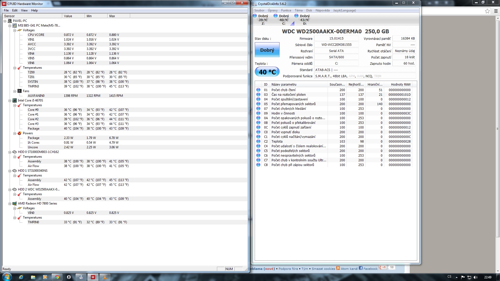Open Soubor menu in CrystalDiskInfo
Viewport: 500px width, 281px height.
(259, 10)
